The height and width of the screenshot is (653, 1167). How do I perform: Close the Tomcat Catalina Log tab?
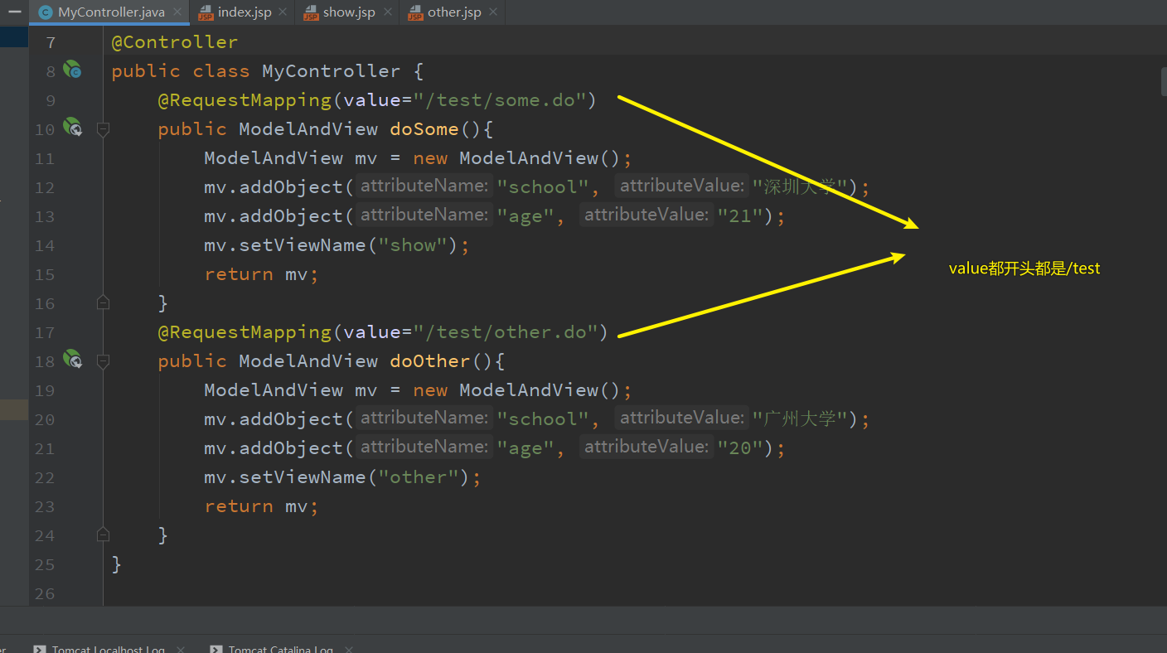click(x=349, y=650)
